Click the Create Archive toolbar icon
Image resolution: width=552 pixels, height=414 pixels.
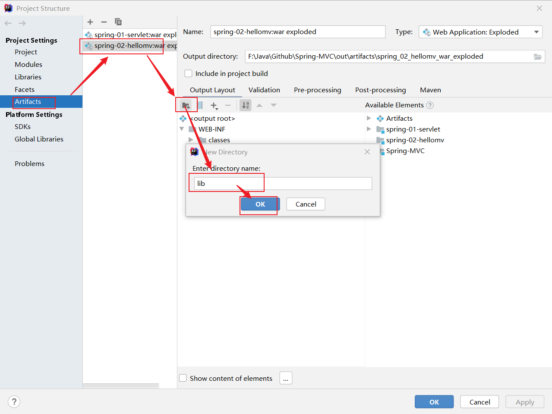(x=200, y=105)
